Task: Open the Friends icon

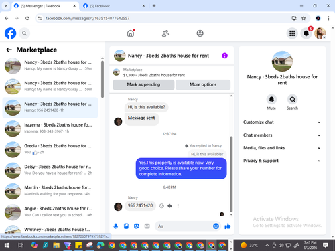Action: (165, 33)
